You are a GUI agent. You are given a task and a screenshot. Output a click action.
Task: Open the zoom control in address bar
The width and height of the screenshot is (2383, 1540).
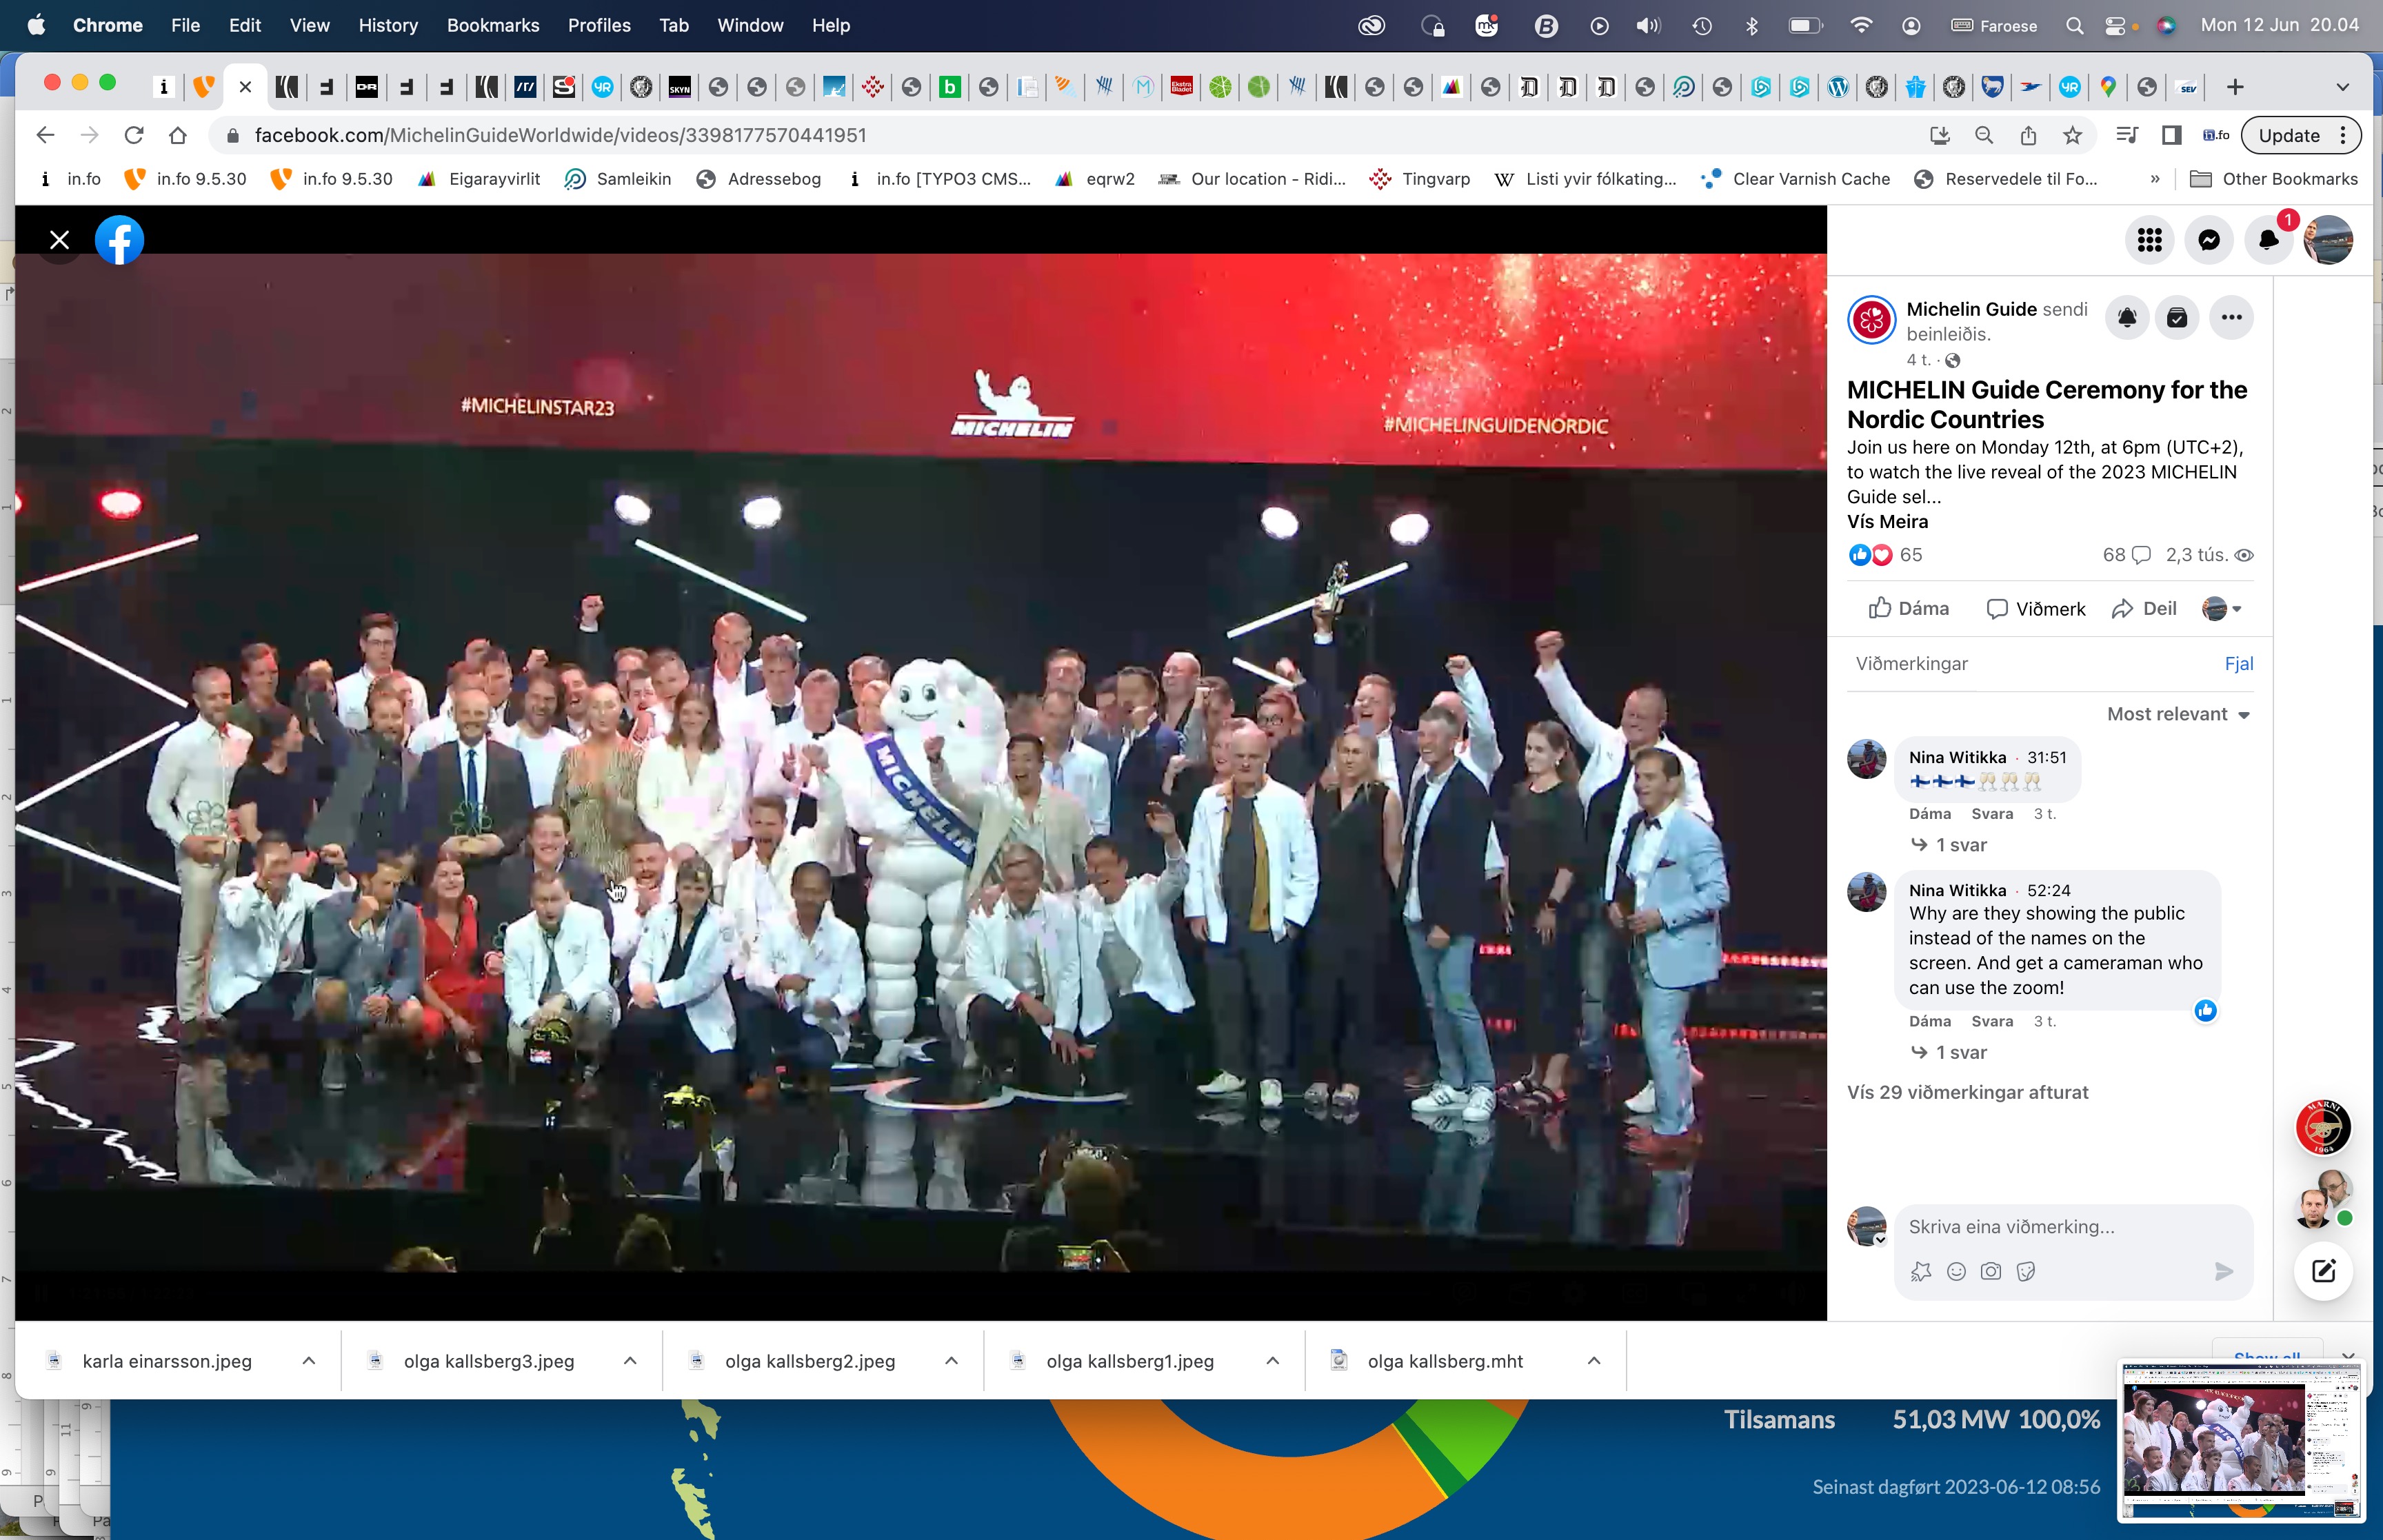click(1984, 135)
